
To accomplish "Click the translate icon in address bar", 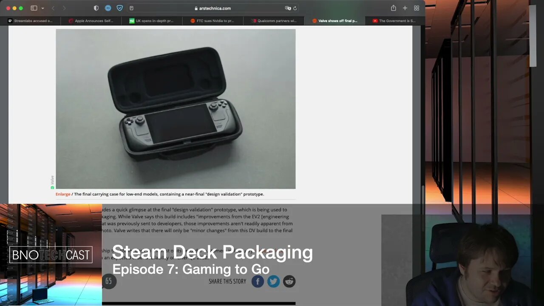I will pyautogui.click(x=288, y=8).
